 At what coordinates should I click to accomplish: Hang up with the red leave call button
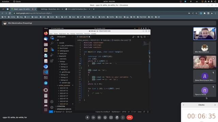[x=129, y=118]
